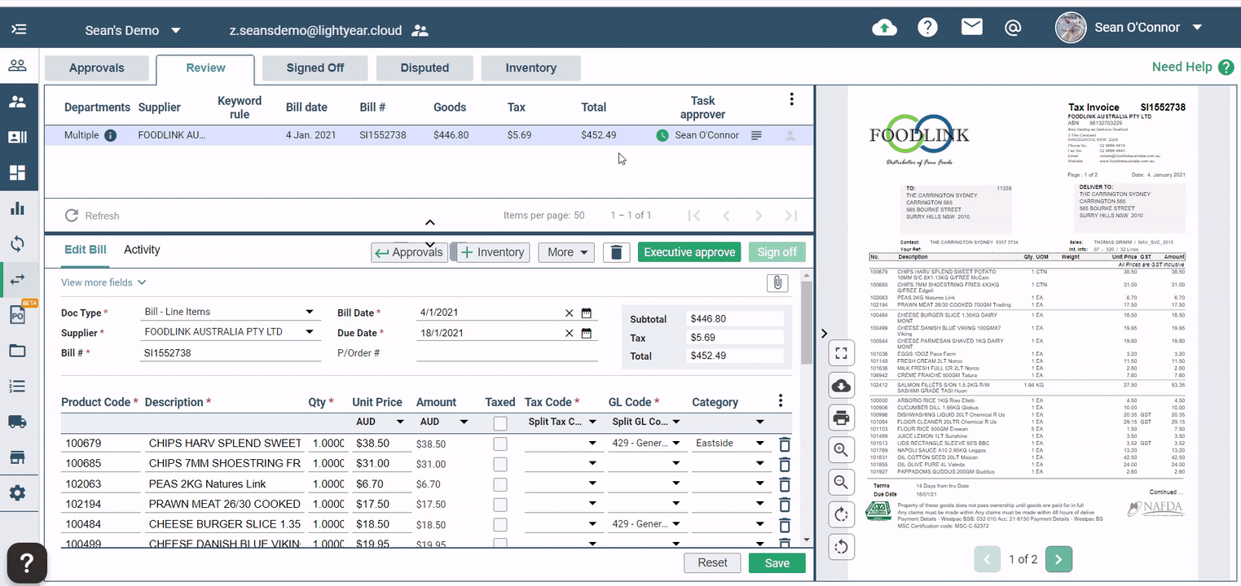Select the Edit Bill tab
This screenshot has width=1241, height=586.
[x=86, y=250]
